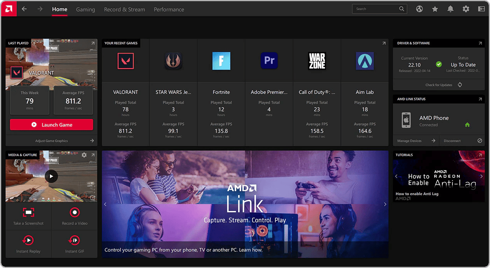
Task: Click the VALORANT last played thumbnail
Action: point(52,64)
